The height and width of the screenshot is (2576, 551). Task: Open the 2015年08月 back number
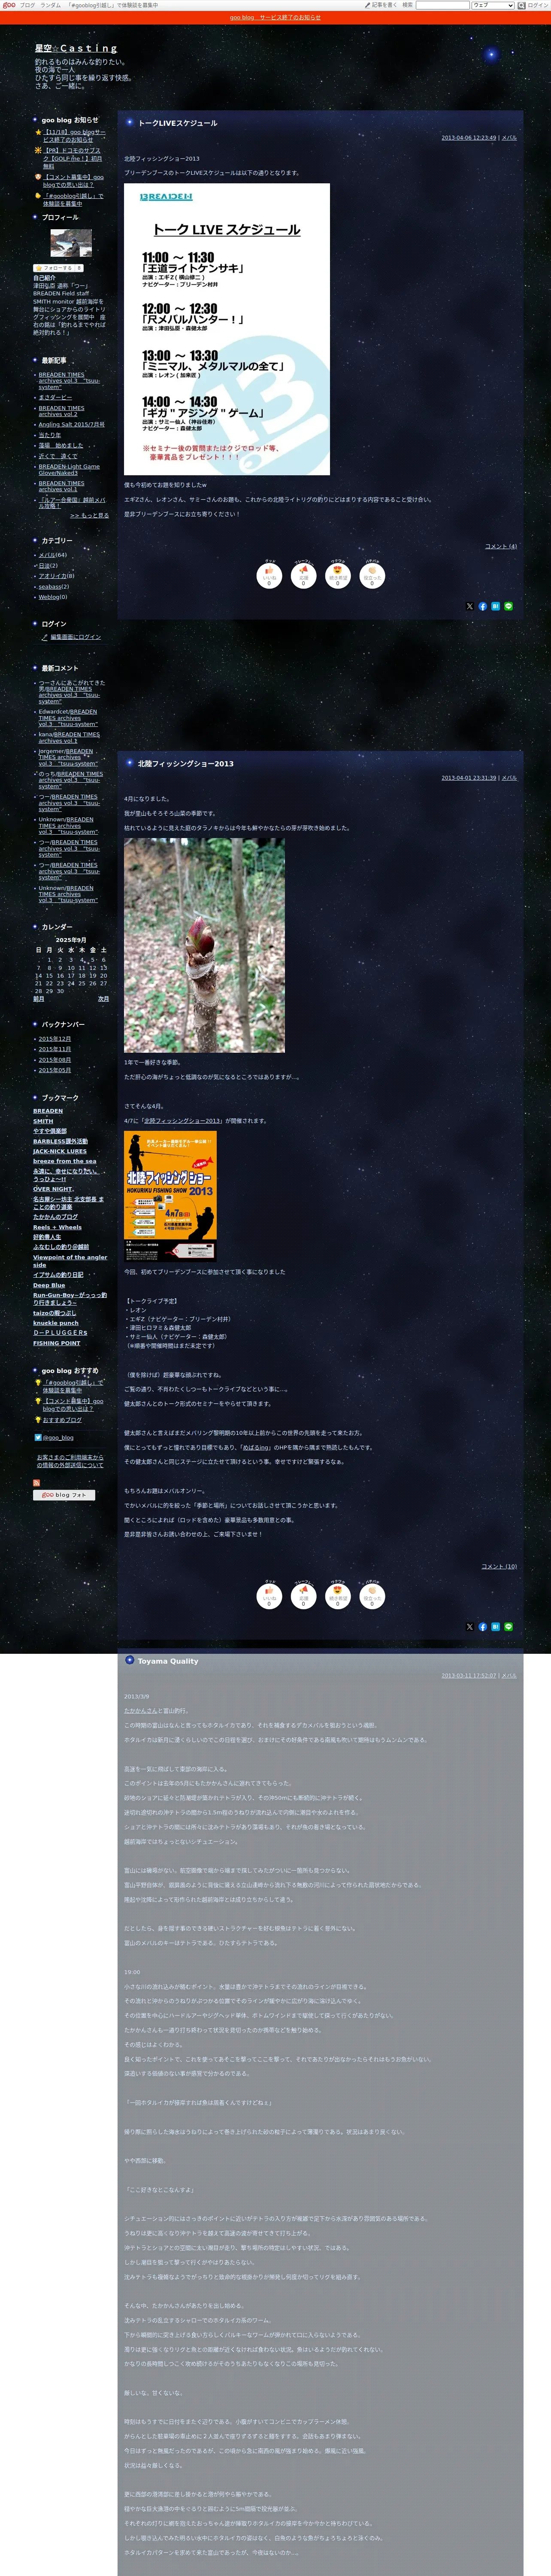click(x=55, y=1060)
